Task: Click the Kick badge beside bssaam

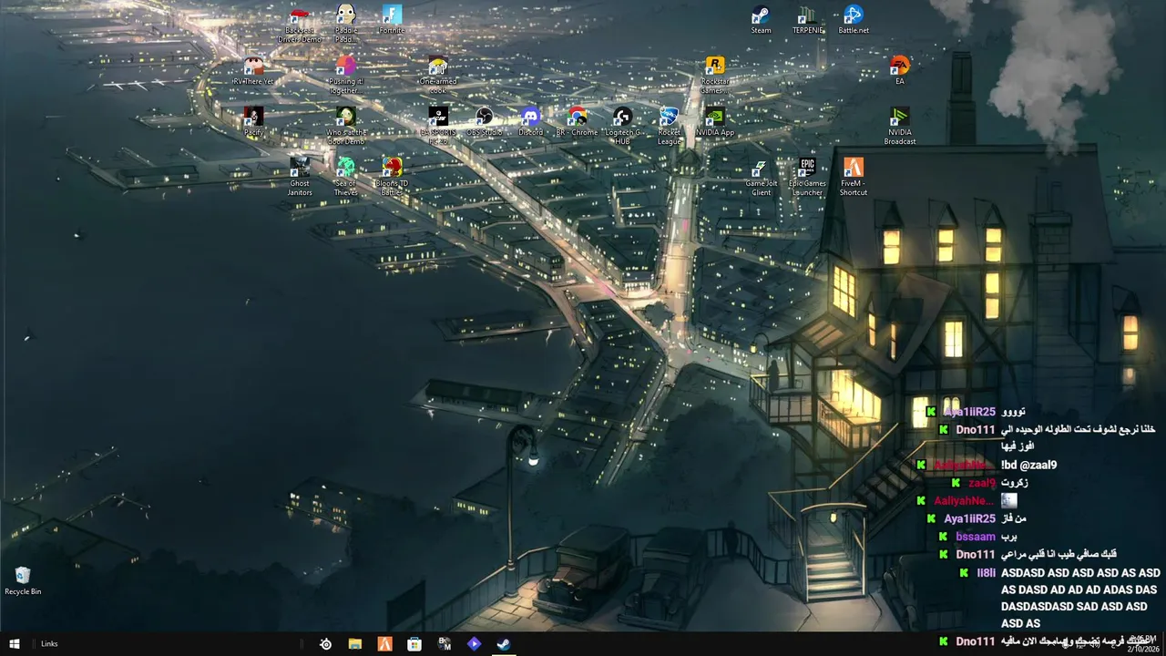Action: point(944,537)
